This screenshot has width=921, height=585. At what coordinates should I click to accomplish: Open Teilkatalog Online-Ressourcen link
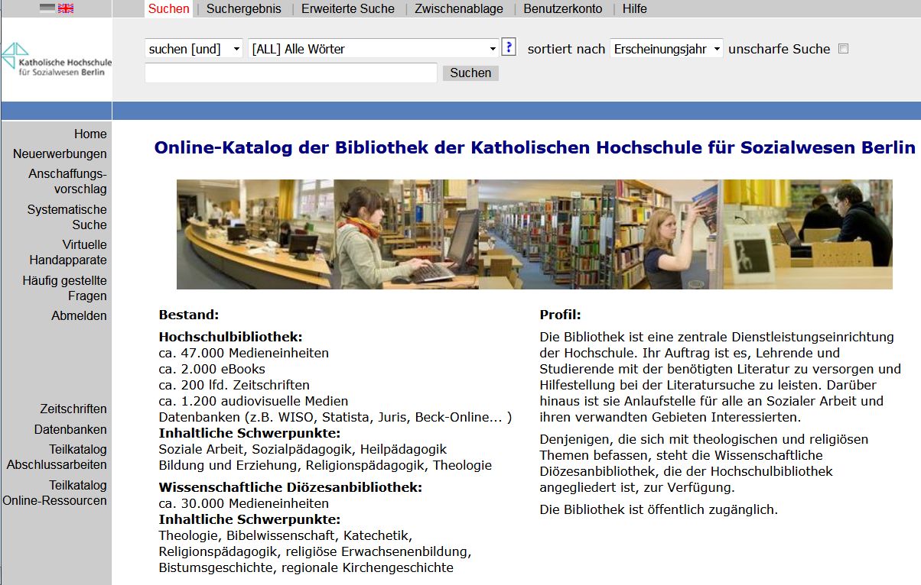[55, 493]
